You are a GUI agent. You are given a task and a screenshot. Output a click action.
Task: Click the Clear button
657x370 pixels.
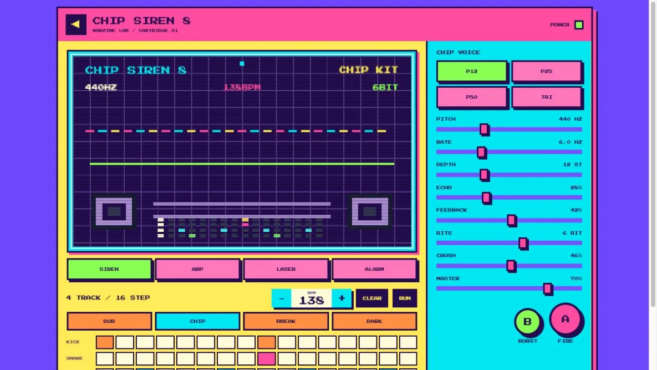click(x=371, y=298)
